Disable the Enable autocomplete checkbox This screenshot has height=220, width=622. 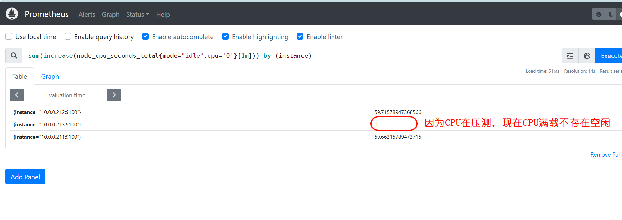tap(145, 36)
